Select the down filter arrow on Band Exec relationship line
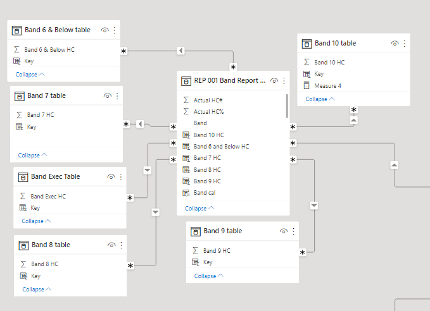The width and height of the screenshot is (430, 311). click(148, 170)
